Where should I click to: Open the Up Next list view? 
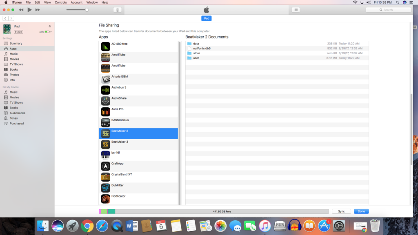[x=296, y=10]
